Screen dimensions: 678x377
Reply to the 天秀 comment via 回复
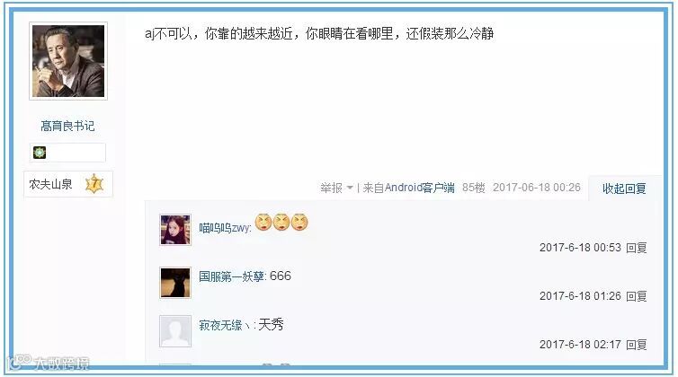click(636, 344)
